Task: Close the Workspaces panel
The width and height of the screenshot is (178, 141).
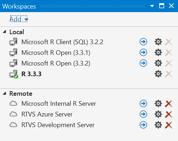Action: point(171,6)
